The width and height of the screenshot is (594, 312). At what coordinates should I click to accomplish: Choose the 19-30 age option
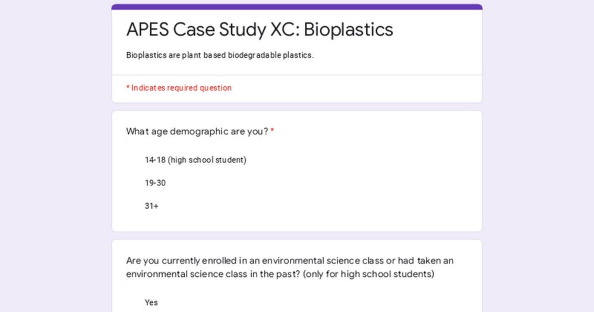(x=155, y=183)
